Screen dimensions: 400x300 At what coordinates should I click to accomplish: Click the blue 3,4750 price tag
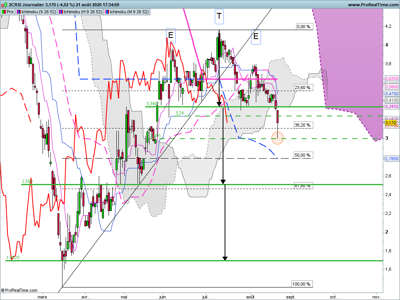tap(391, 94)
